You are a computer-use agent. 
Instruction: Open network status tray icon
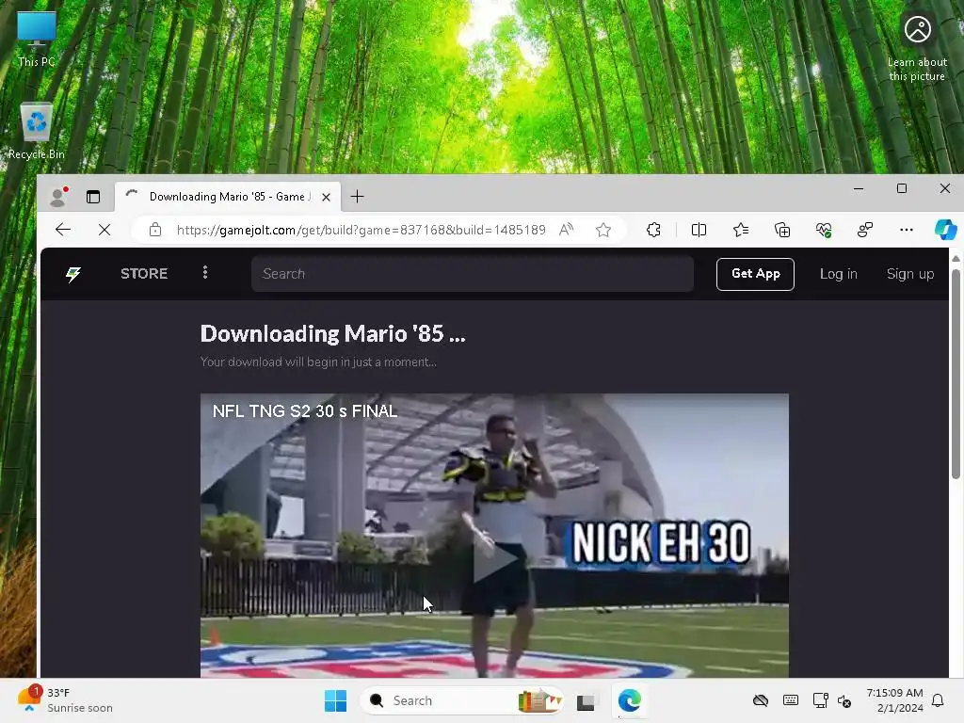click(x=820, y=700)
